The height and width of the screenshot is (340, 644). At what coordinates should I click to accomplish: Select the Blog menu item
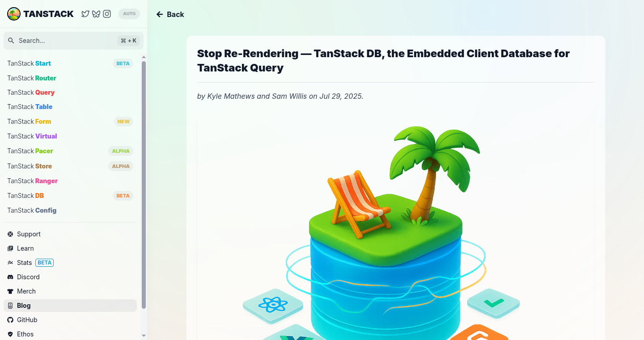coord(70,306)
